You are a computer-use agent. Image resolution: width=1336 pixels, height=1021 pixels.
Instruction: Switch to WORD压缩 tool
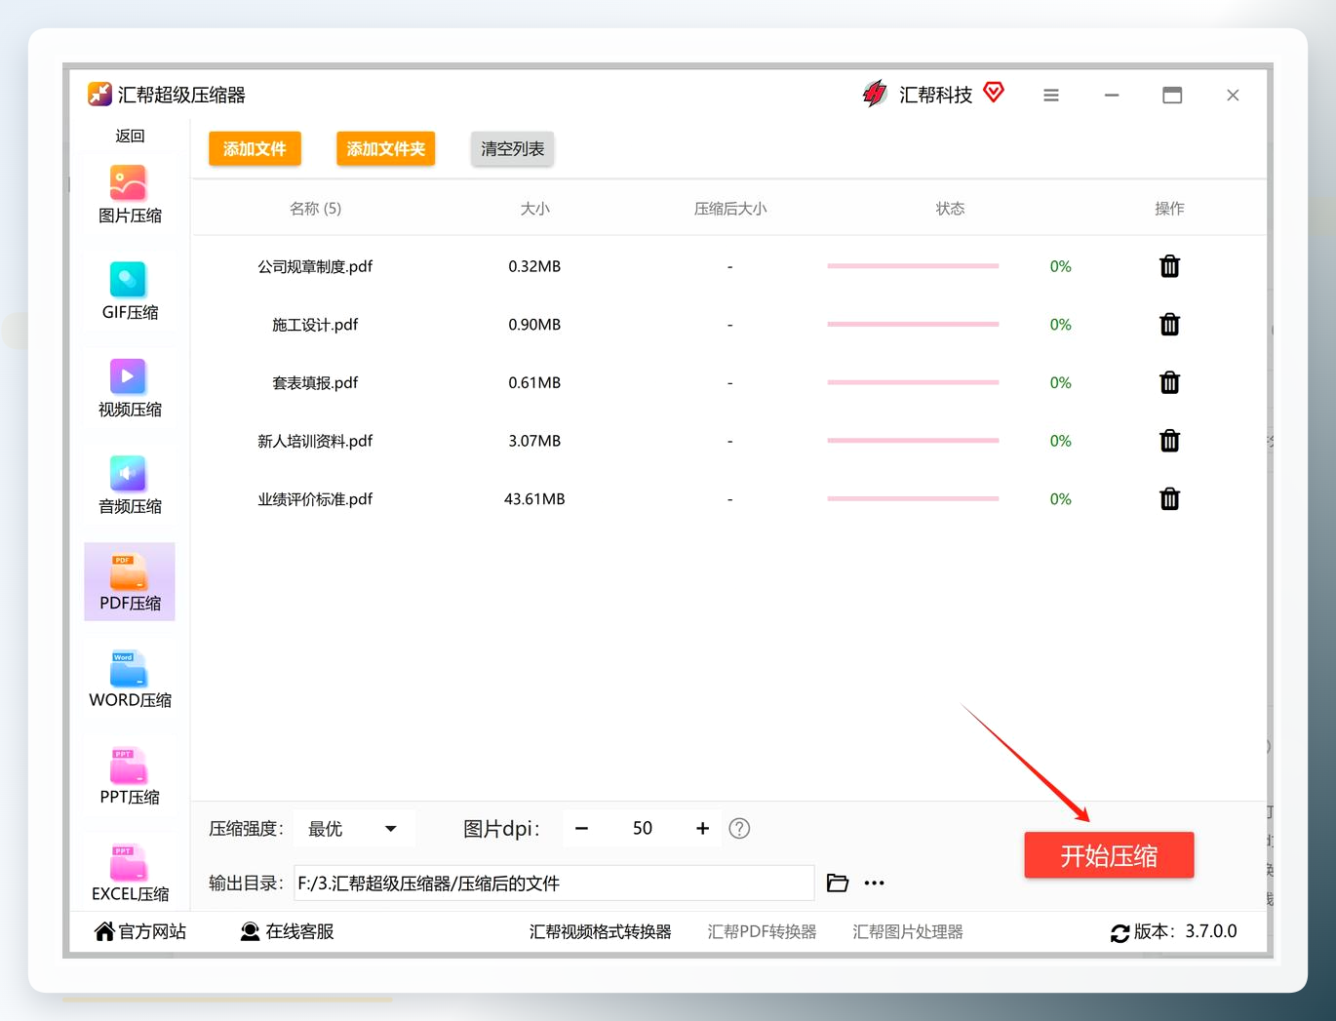(x=130, y=680)
